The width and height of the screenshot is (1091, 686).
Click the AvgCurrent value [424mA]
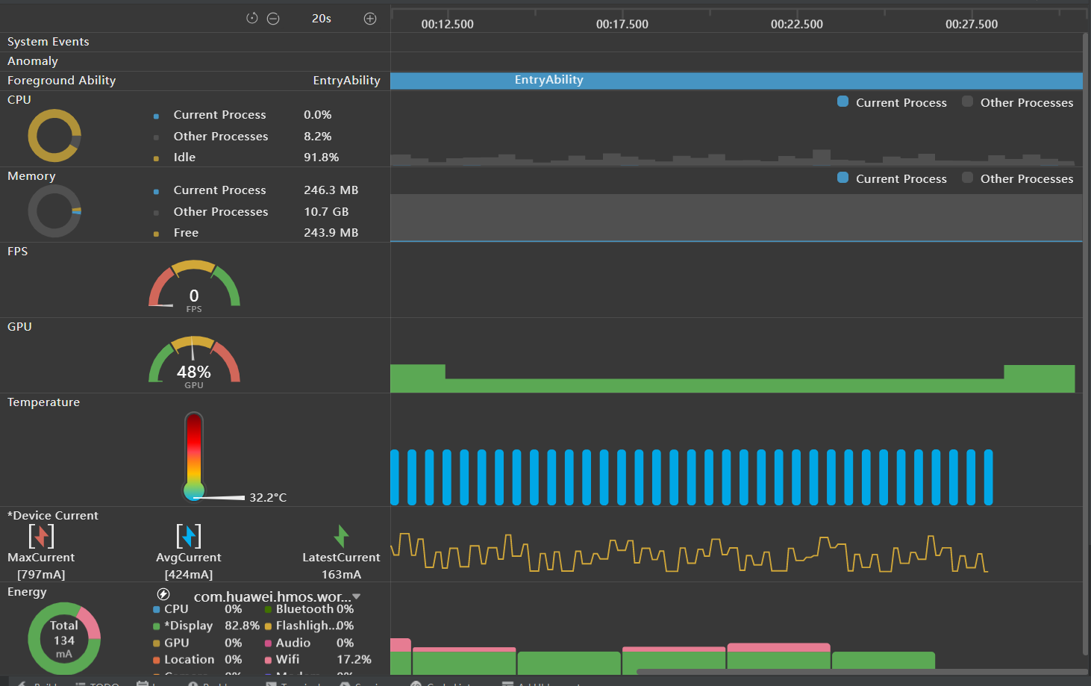click(189, 575)
